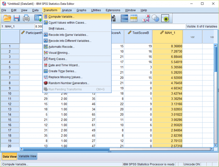Click the row 12 header
This screenshot has width=219, height=167.
point(10,104)
